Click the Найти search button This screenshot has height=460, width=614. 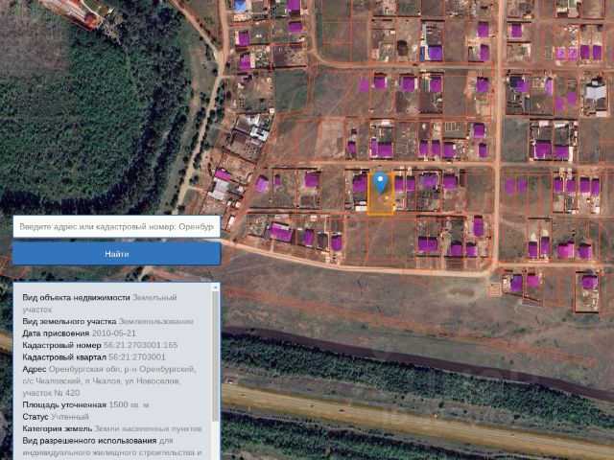pyautogui.click(x=117, y=254)
